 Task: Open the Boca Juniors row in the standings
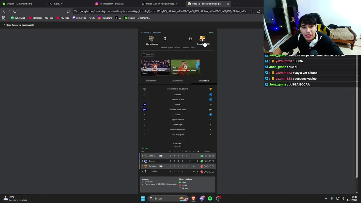(x=178, y=156)
